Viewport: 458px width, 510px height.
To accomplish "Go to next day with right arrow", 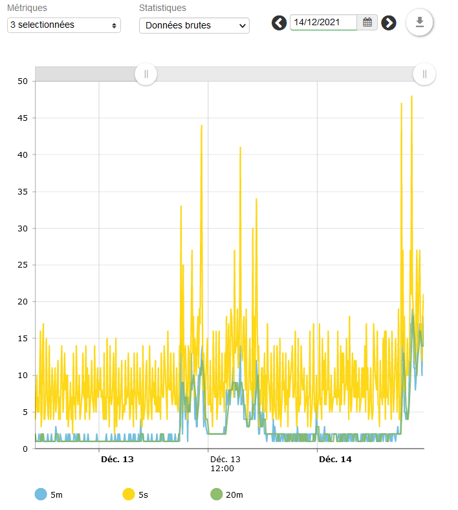I will point(389,23).
